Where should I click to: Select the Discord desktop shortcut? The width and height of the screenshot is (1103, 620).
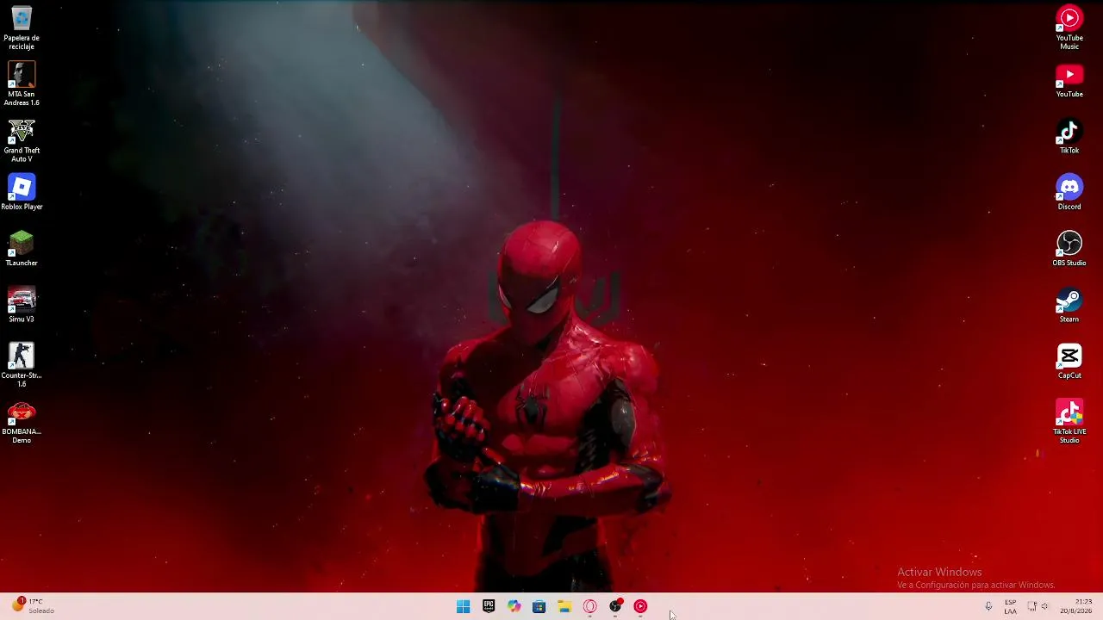pyautogui.click(x=1069, y=193)
